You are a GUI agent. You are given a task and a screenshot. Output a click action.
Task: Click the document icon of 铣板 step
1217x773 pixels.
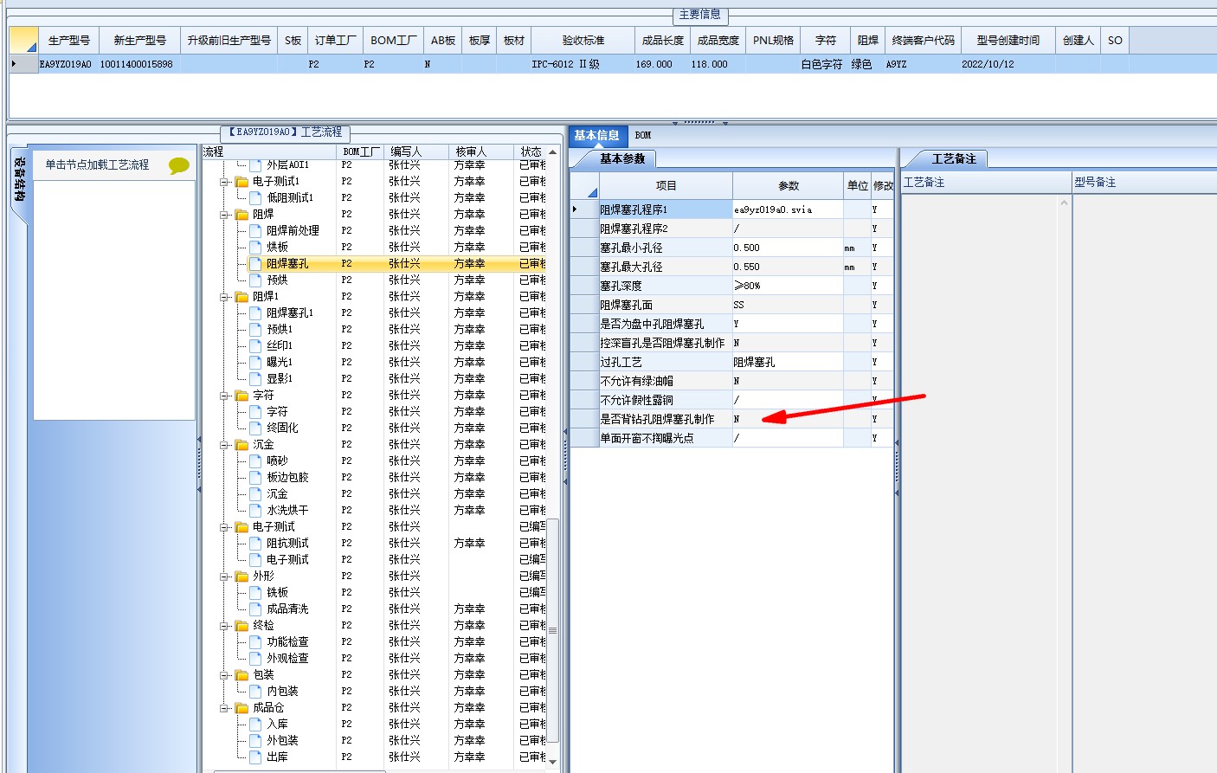(255, 593)
